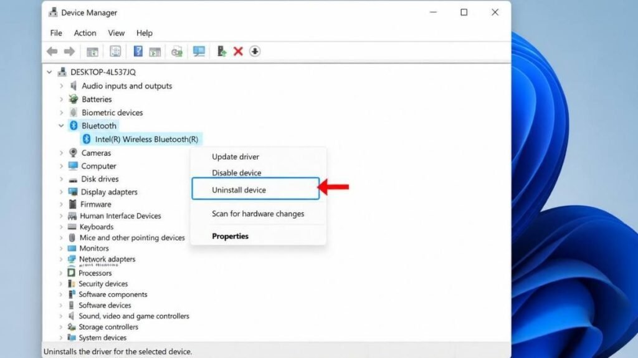This screenshot has height=358, width=638.
Task: Select the Monitors tree item label
Action: click(x=94, y=248)
